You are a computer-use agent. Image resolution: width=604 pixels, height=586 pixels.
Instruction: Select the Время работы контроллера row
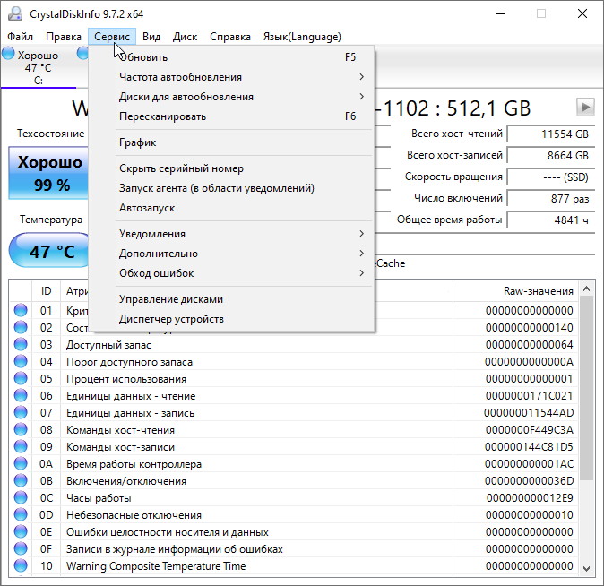point(294,463)
